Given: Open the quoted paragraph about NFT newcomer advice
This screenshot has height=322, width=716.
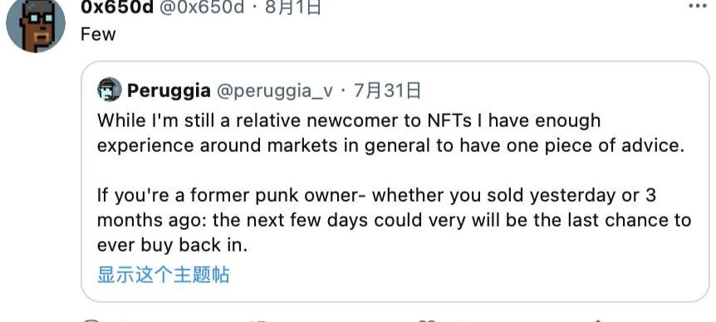Looking at the screenshot, I should [391, 133].
